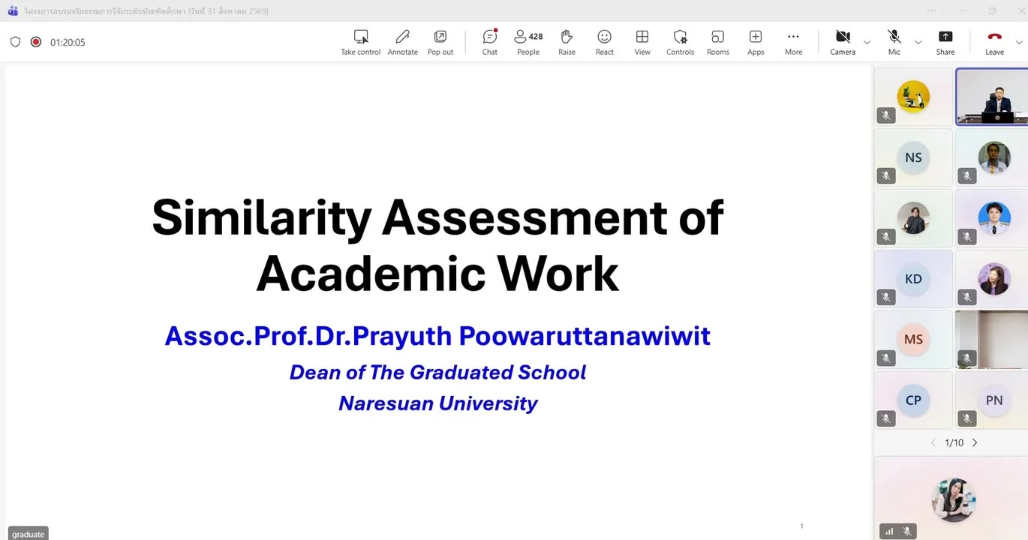
Task: Share your screen with the Share button
Action: pyautogui.click(x=945, y=42)
